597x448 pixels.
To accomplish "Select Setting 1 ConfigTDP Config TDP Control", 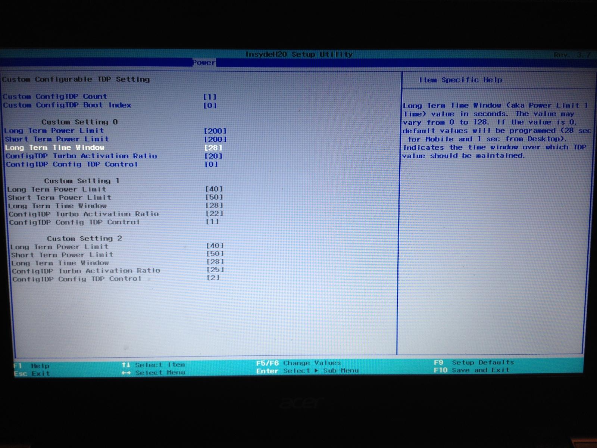I will 74,222.
